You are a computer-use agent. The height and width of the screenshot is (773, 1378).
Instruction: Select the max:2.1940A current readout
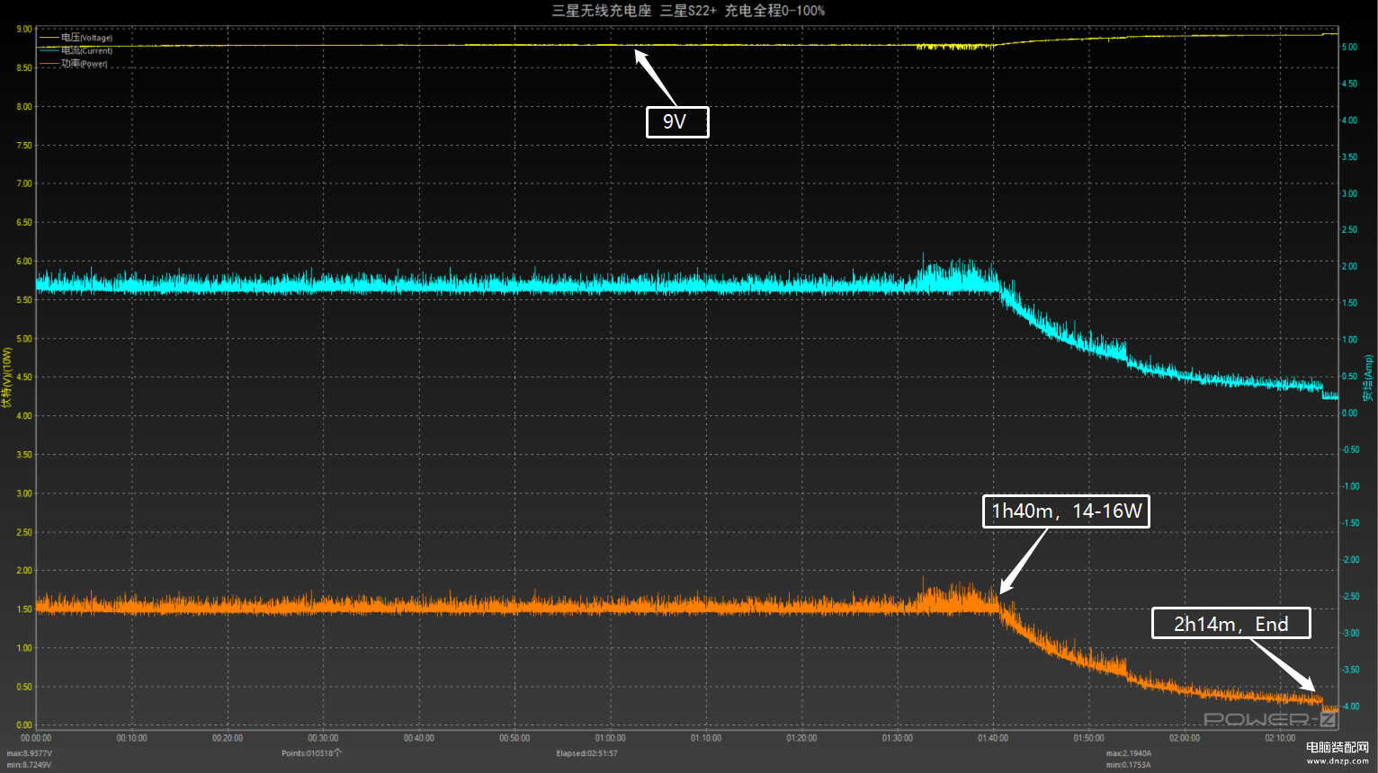tap(1129, 753)
